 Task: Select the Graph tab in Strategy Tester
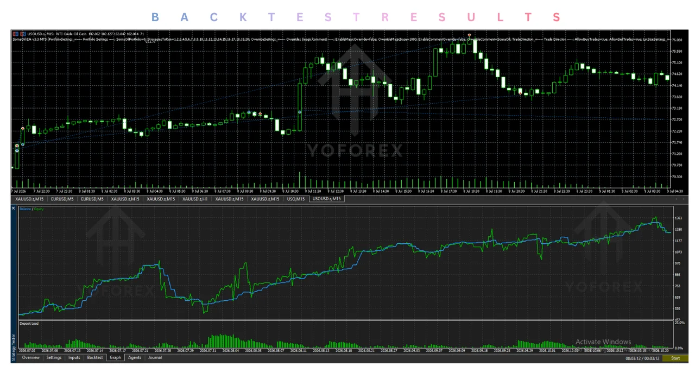tap(115, 357)
